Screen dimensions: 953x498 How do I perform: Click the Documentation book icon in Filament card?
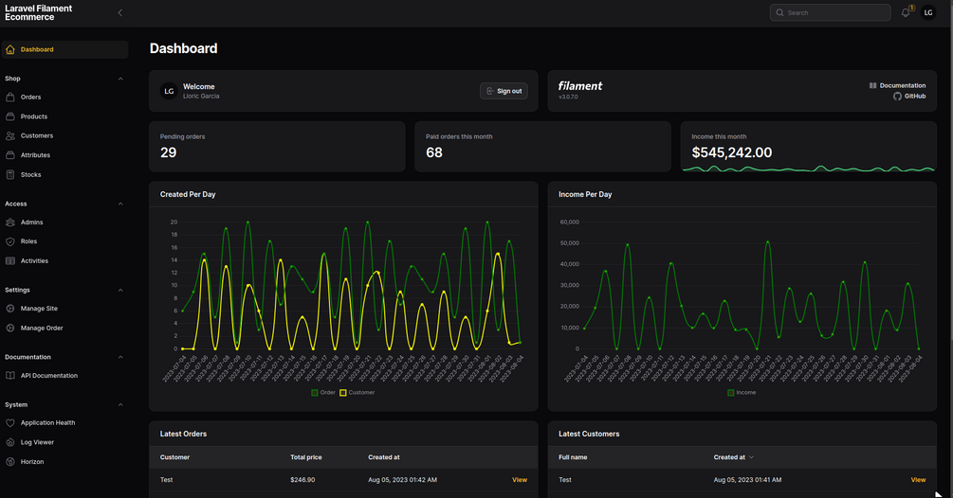point(872,85)
